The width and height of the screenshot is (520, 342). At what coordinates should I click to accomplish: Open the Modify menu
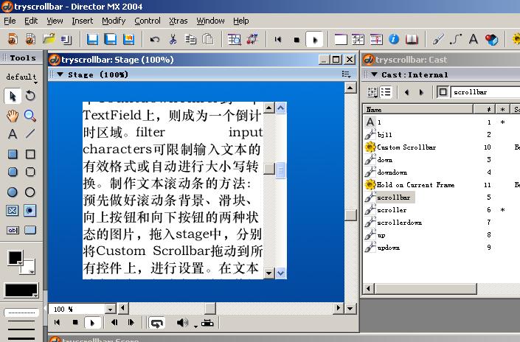(114, 21)
